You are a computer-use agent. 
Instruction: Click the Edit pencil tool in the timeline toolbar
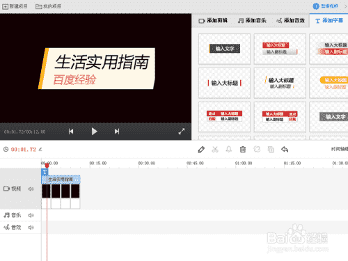coord(201,150)
